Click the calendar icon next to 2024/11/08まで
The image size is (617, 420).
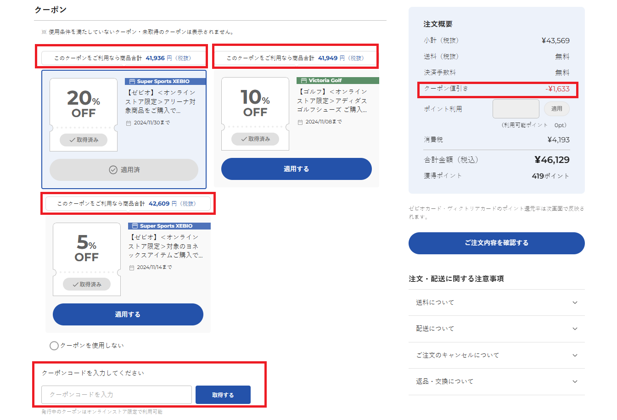(x=301, y=122)
